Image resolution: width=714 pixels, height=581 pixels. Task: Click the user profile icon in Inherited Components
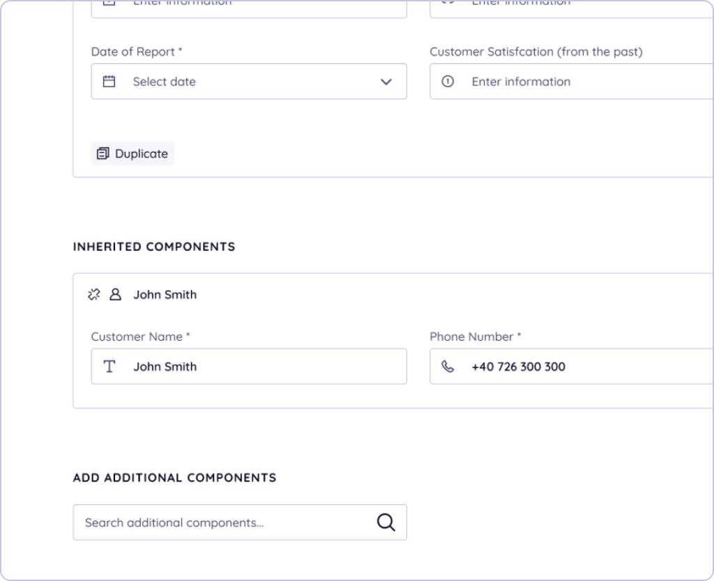tap(116, 295)
